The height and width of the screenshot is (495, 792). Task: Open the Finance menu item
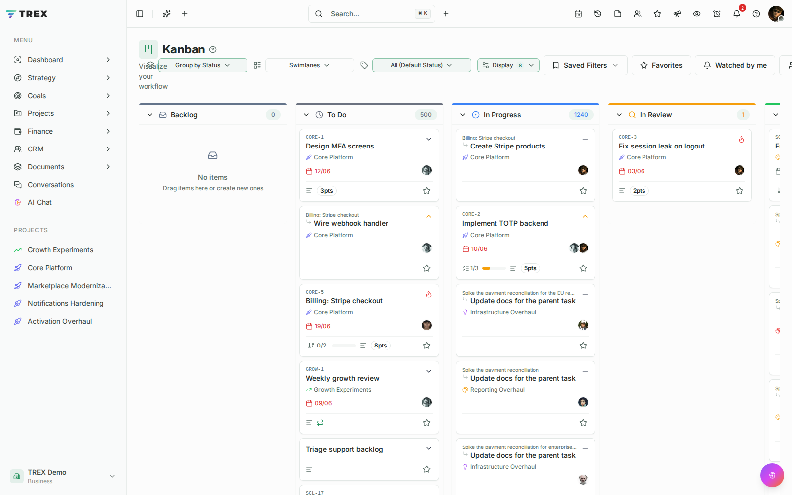pyautogui.click(x=63, y=131)
